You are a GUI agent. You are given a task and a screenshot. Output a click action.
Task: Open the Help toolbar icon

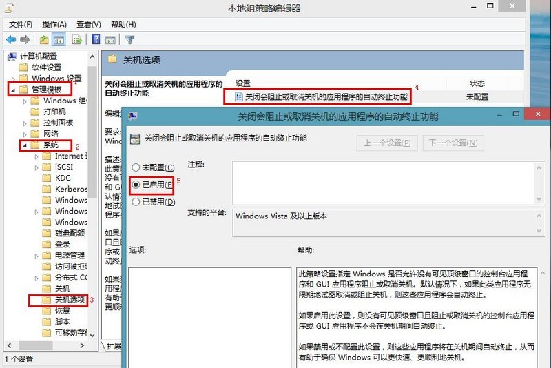click(96, 40)
